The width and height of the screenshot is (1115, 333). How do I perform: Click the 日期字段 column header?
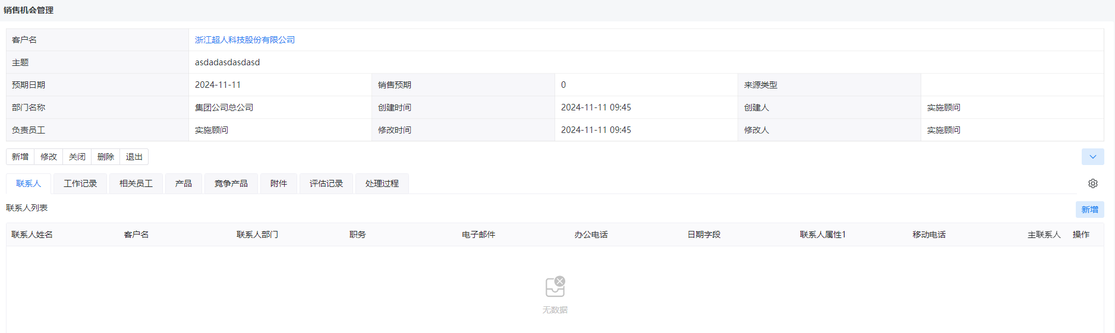click(x=704, y=234)
